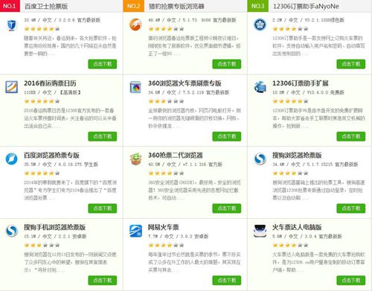
Task: Open the 360浏览器火车票刷票专版 title link
Action: tap(185, 83)
